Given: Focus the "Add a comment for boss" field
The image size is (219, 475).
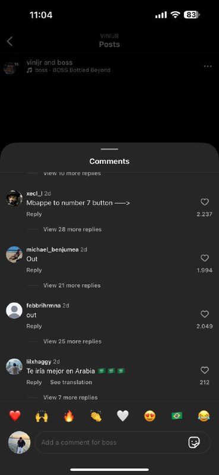Looking at the screenshot, I should (x=123, y=442).
